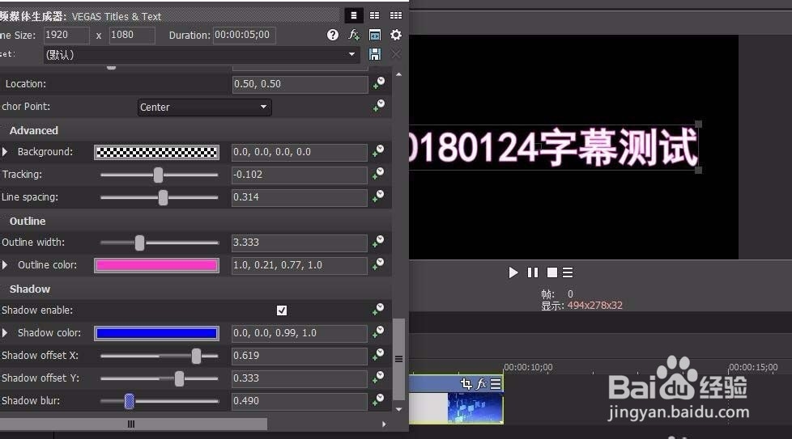Click the Shadow offset X slider handle
The width and height of the screenshot is (792, 439).
196,357
